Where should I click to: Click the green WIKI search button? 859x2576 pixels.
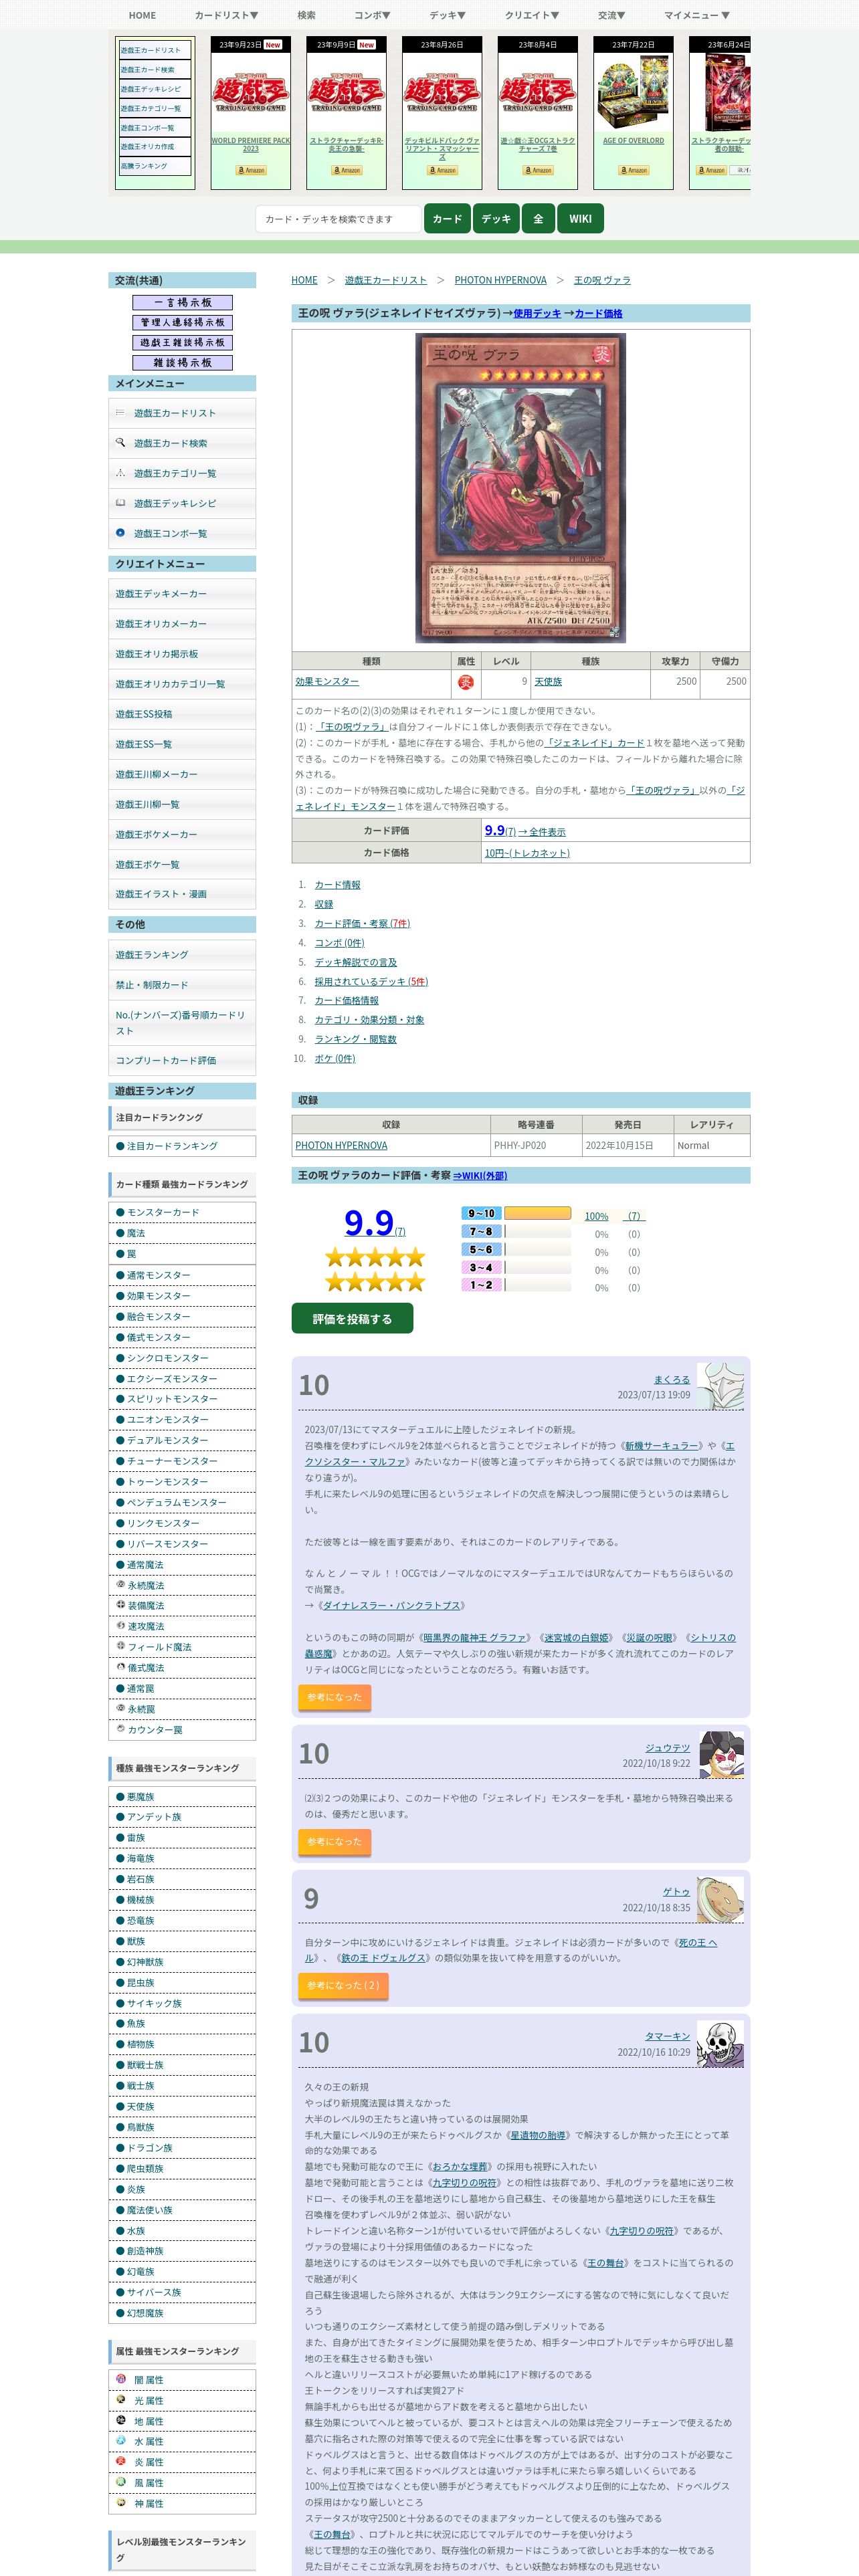pos(580,219)
